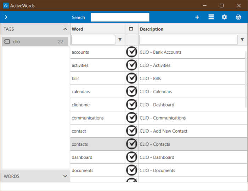Click 'CLIO - Communications' description
Viewport: 248px width, 191px height.
pos(163,118)
